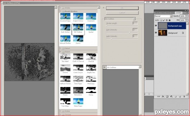This screenshot has width=190, height=116.
Task: Open the Ink Outlines filter dropdown
Action: click(x=134, y=19)
